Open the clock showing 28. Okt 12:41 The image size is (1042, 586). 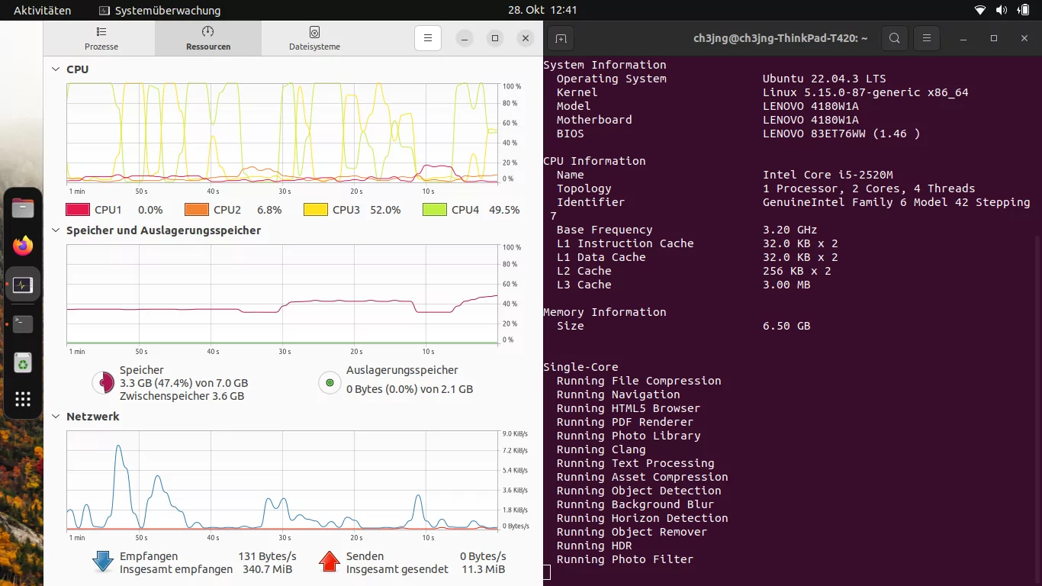(x=542, y=10)
